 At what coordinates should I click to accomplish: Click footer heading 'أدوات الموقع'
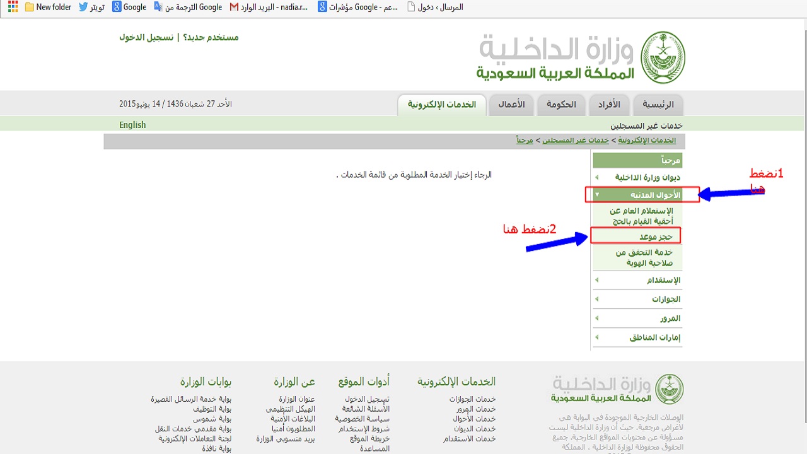point(364,381)
